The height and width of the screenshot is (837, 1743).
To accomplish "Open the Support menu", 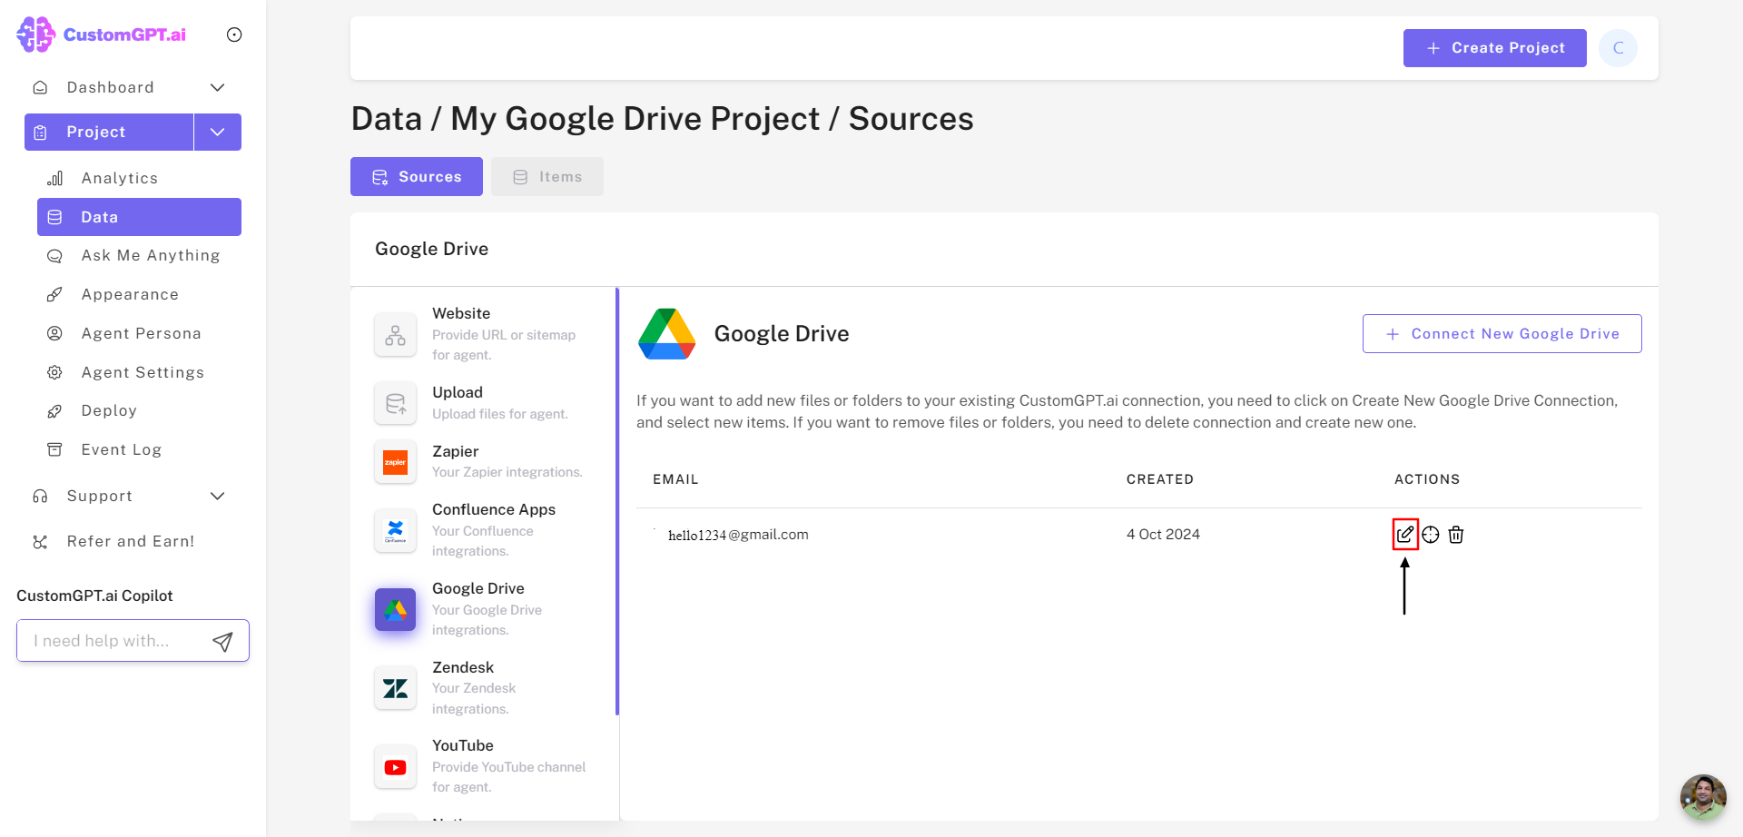I will (100, 496).
